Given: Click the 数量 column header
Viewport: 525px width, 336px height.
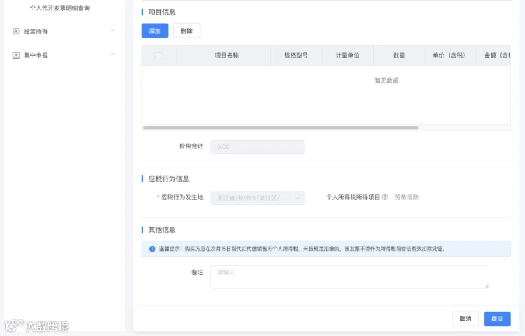Looking at the screenshot, I should 399,55.
